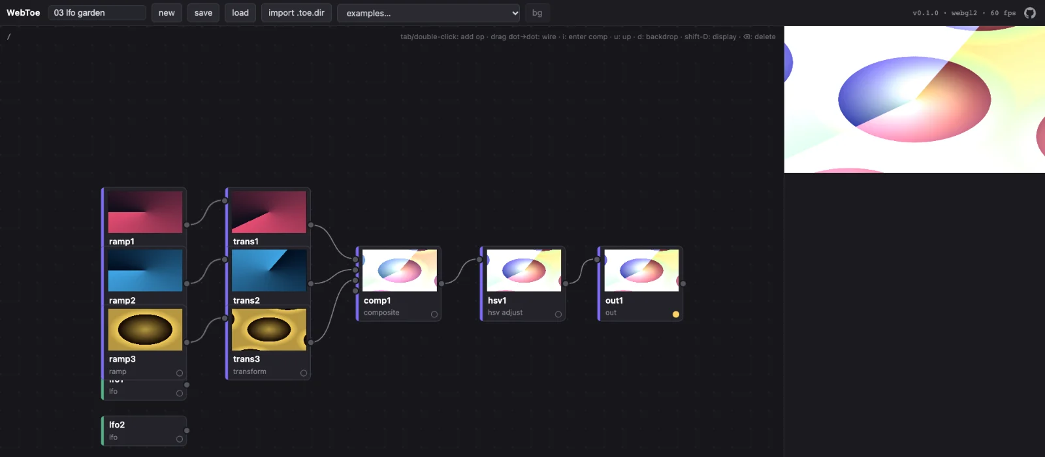Click the hsv adjust type label
Screen dimensions: 1045x457
[x=505, y=313]
